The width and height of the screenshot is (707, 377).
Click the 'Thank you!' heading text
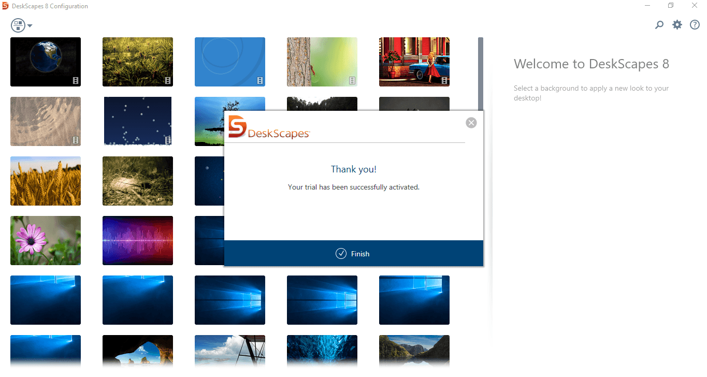point(353,169)
